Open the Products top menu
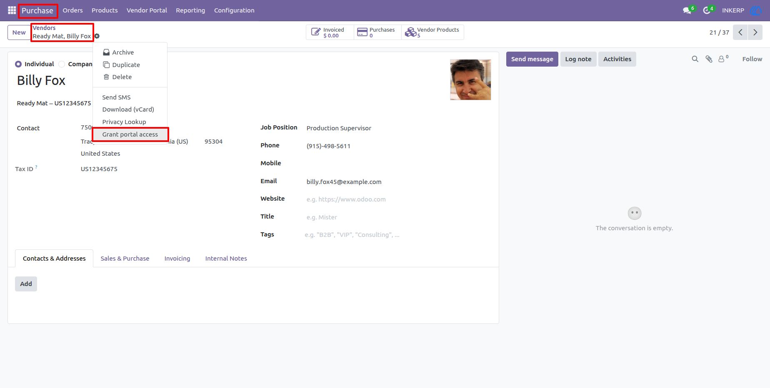Viewport: 770px width, 388px height. [x=105, y=10]
